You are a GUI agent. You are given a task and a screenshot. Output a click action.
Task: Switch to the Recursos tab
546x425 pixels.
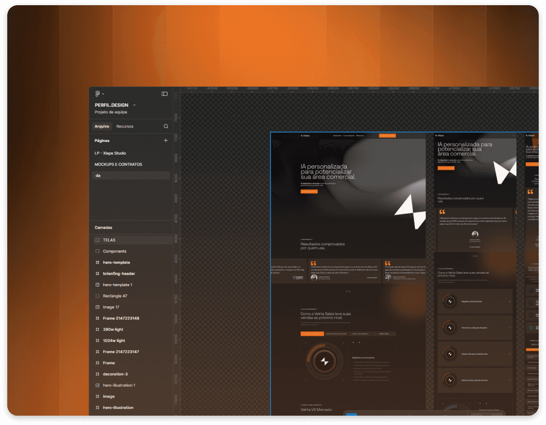point(125,126)
